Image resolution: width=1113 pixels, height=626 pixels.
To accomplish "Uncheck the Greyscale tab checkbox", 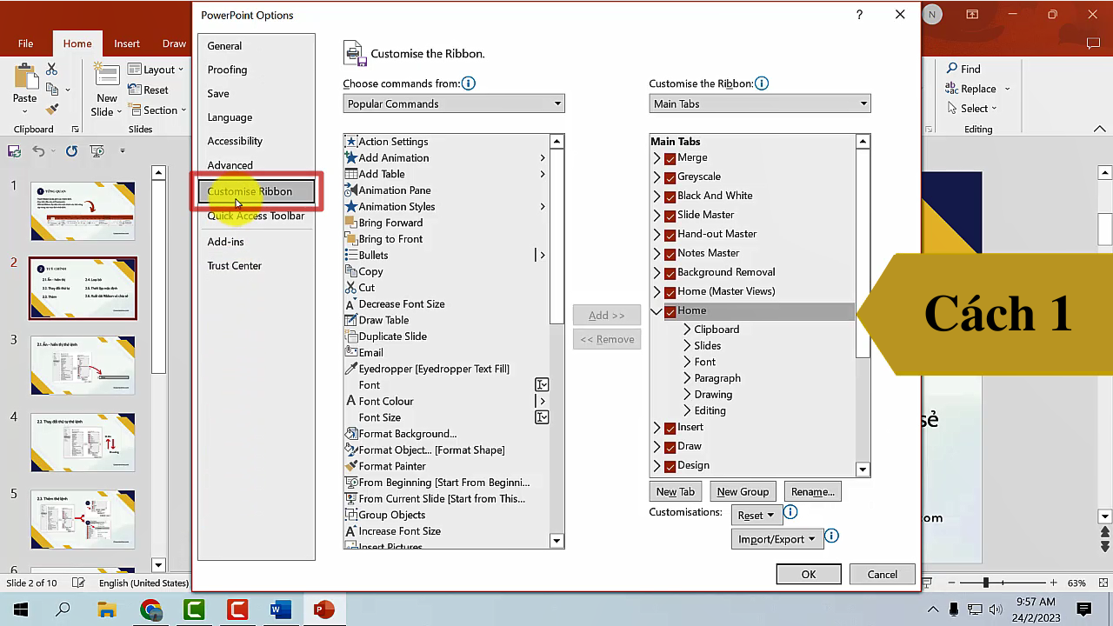I will click(670, 177).
